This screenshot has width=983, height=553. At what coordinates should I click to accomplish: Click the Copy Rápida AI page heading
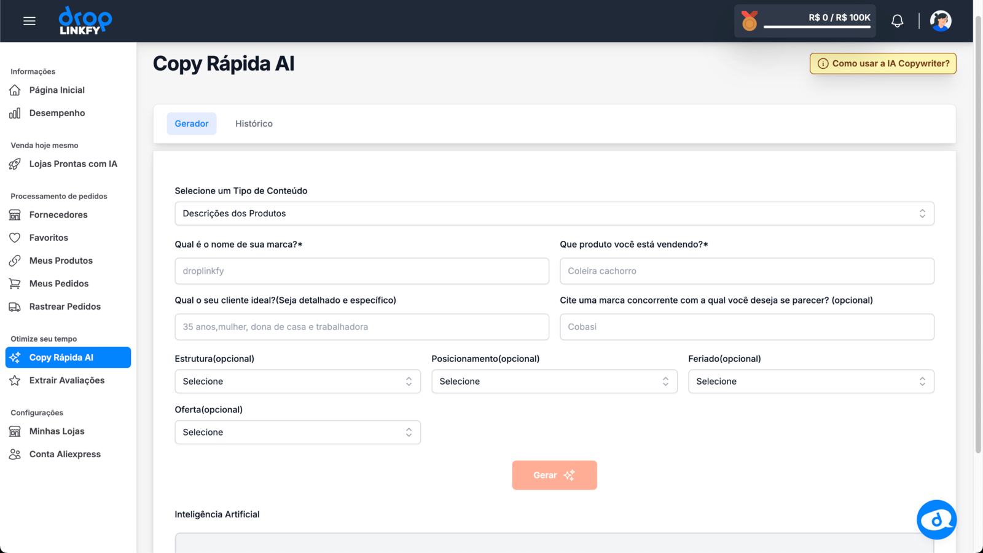224,64
